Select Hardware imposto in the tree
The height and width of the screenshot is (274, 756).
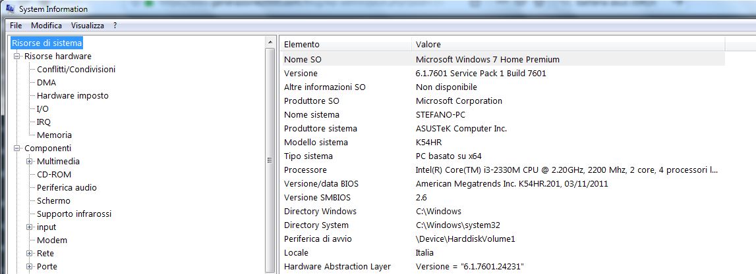pos(73,96)
